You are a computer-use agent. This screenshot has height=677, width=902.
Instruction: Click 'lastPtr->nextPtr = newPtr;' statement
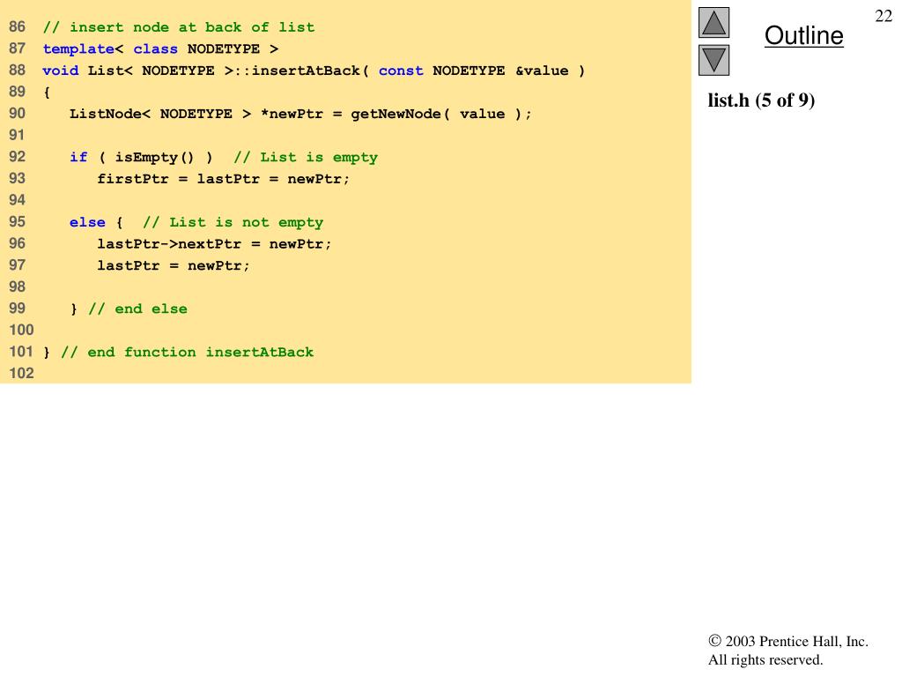coord(214,244)
